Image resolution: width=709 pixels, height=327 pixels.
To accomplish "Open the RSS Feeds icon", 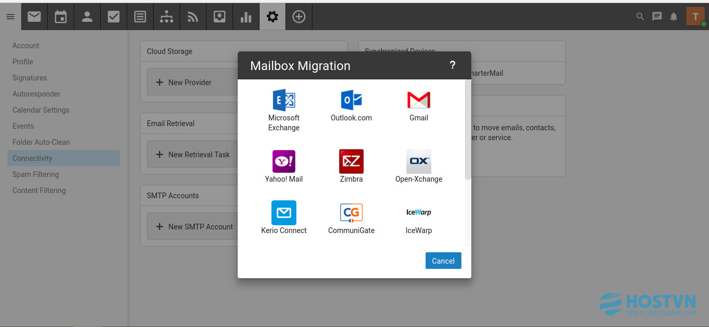I will pos(193,17).
